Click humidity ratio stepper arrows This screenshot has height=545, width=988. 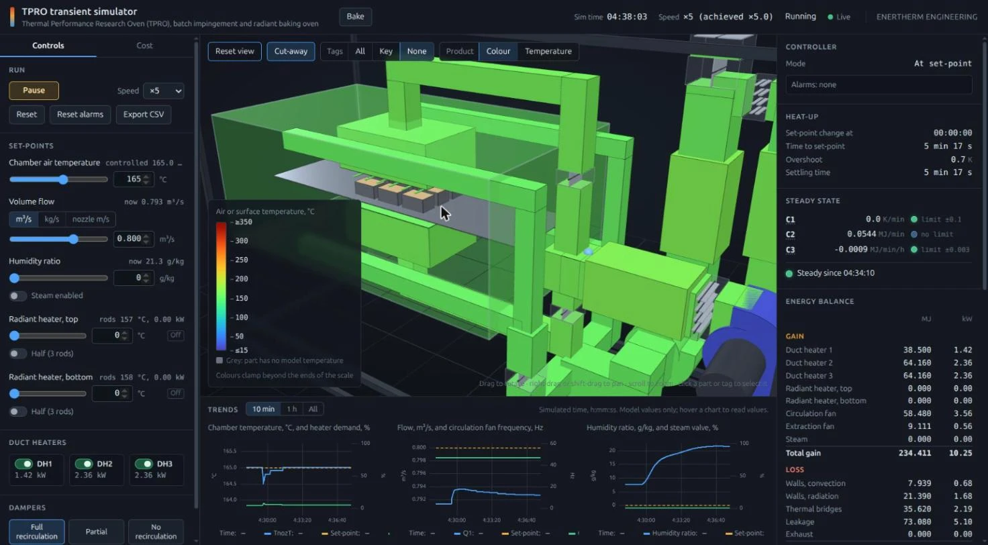(x=147, y=278)
